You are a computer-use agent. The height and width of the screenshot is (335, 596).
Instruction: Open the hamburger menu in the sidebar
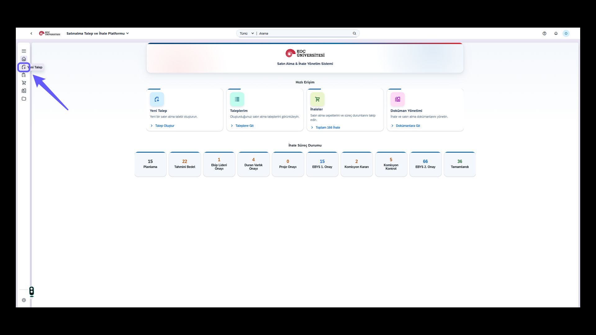pyautogui.click(x=24, y=51)
